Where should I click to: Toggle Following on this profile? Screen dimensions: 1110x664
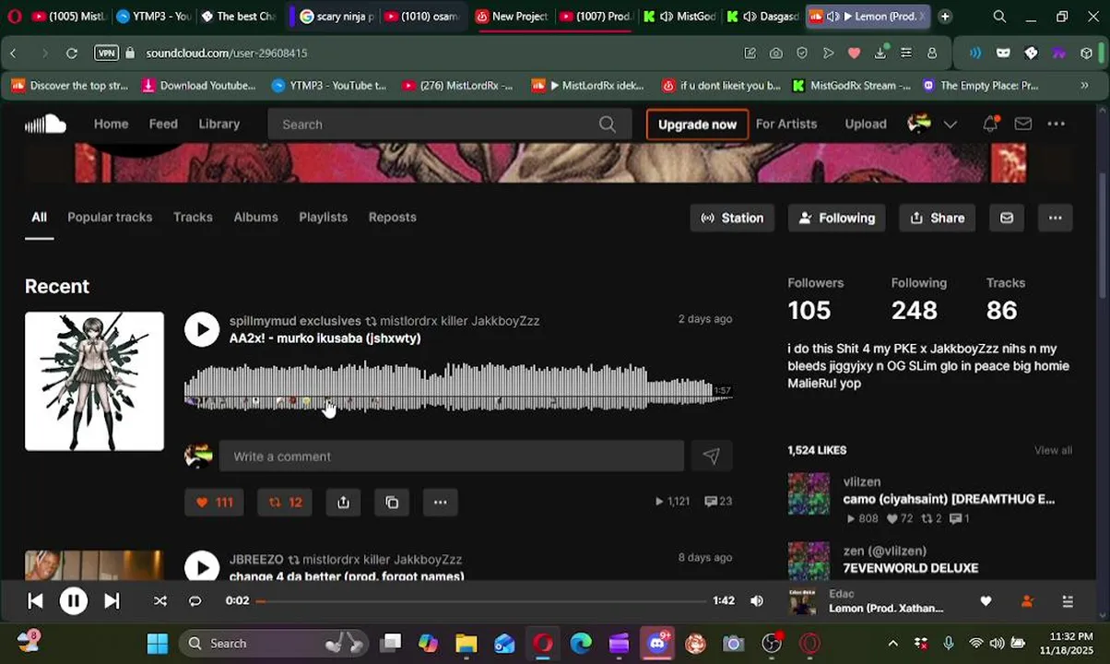837,218
